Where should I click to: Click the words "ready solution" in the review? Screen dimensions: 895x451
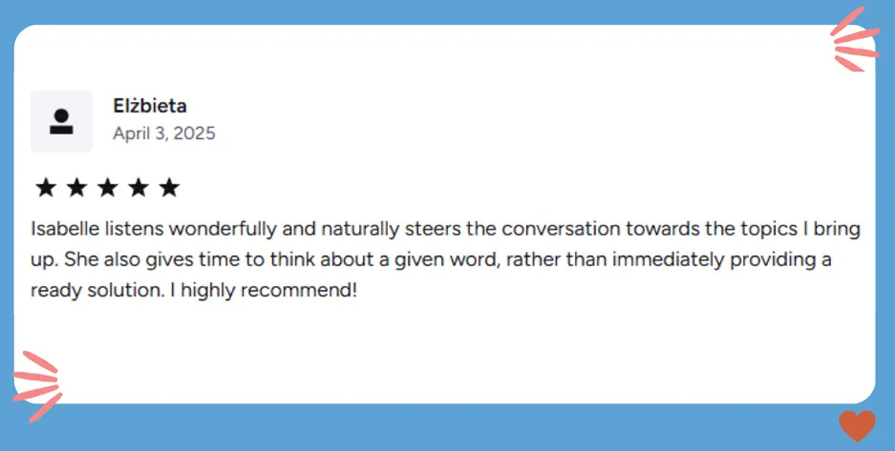pos(99,289)
